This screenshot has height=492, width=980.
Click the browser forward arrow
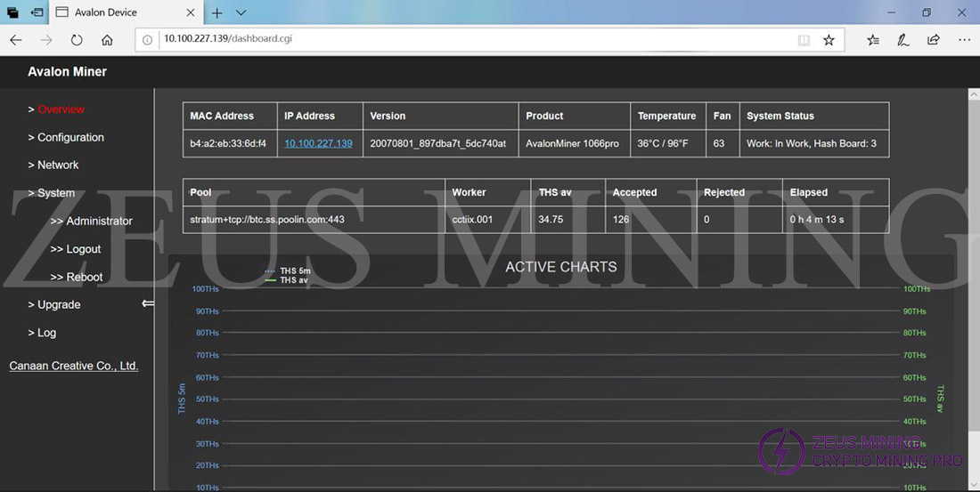click(46, 40)
